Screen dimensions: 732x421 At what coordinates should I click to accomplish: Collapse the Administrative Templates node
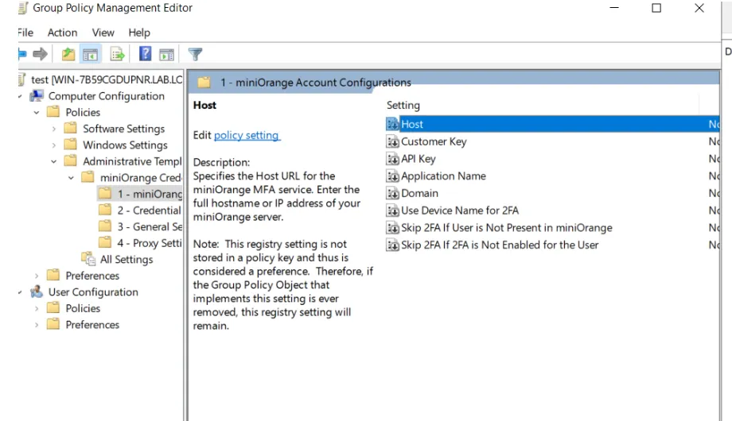53,161
